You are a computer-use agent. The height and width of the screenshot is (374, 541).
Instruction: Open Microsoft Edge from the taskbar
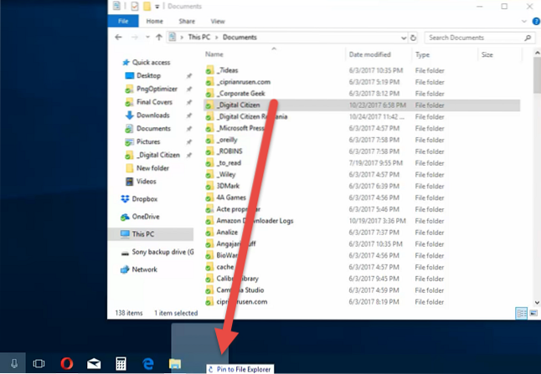pyautogui.click(x=148, y=363)
